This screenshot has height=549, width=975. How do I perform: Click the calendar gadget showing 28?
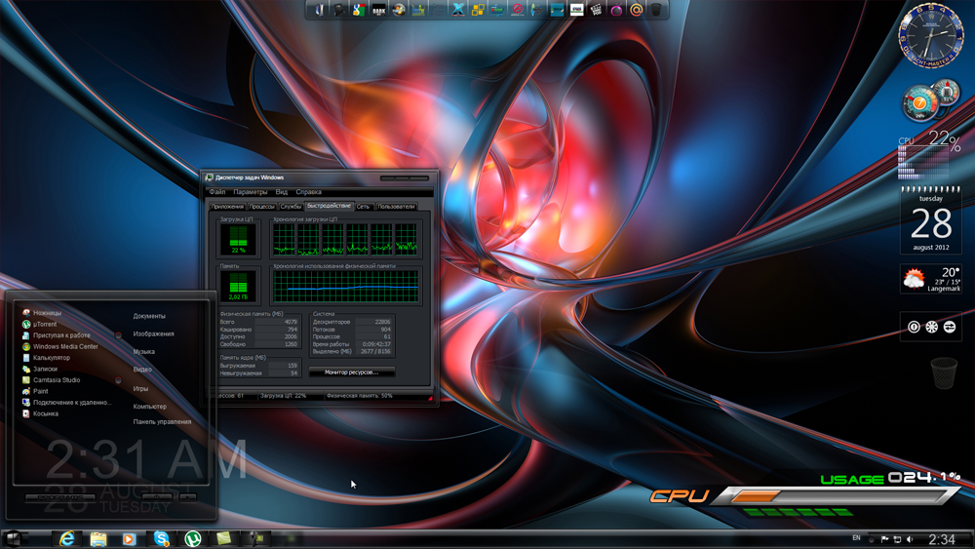coord(931,220)
